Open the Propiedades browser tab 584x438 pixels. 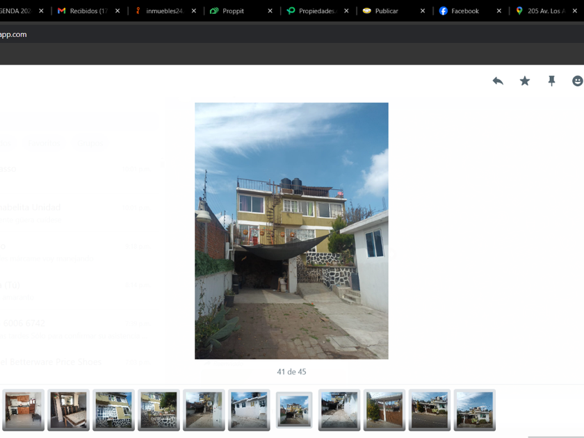[x=317, y=11]
